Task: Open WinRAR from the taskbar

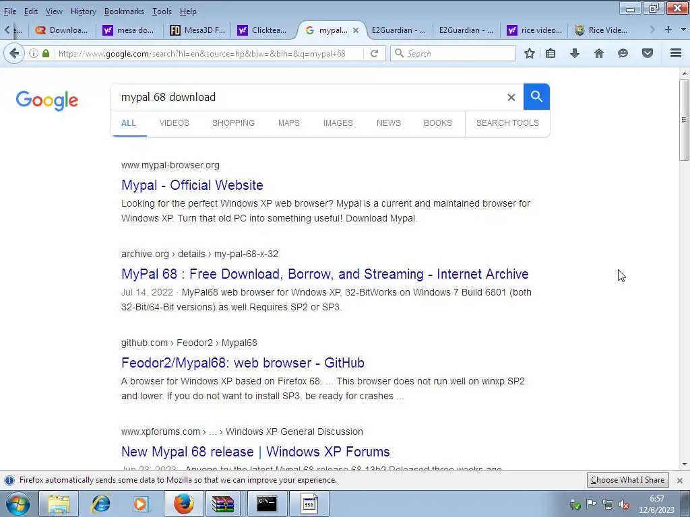Action: [x=223, y=504]
